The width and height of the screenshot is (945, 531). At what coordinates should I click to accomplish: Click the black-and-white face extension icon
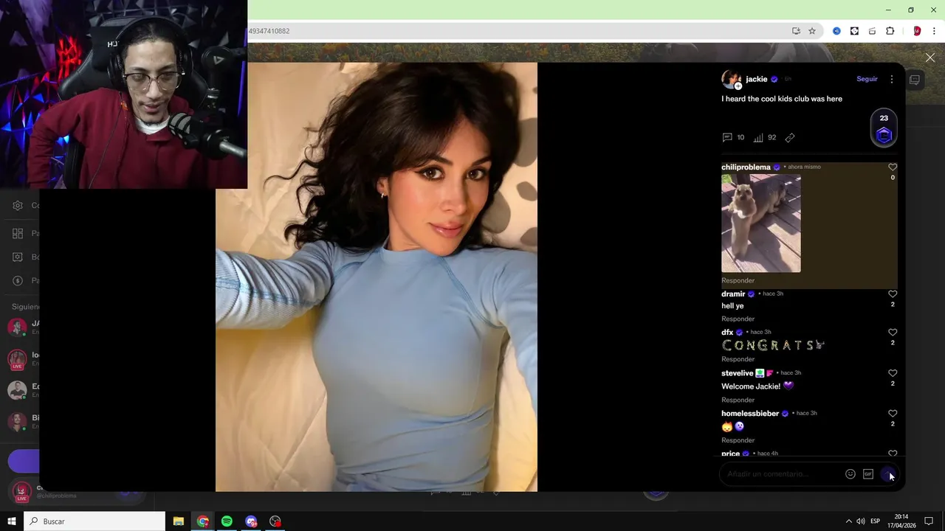coord(854,31)
